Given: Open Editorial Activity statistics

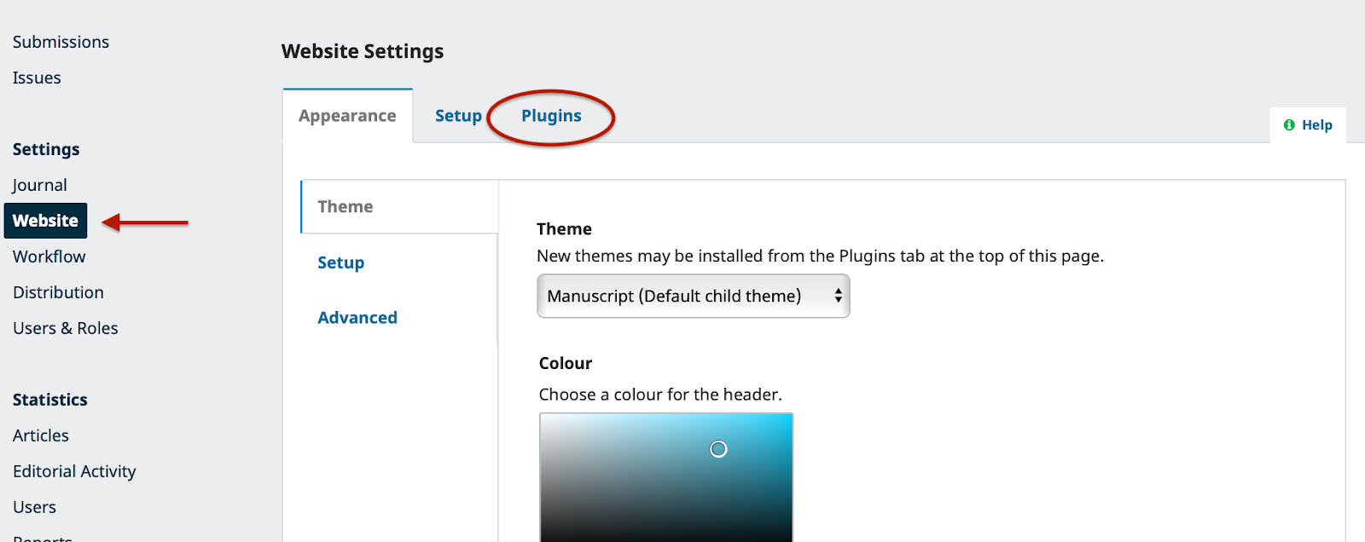Looking at the screenshot, I should (74, 472).
